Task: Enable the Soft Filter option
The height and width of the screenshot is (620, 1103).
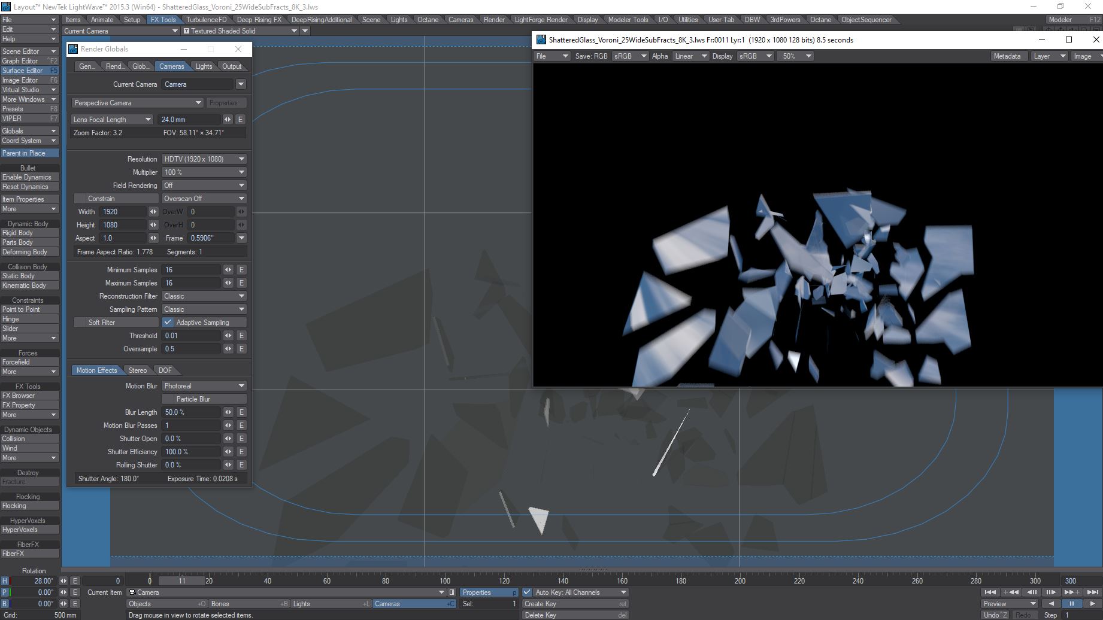Action: 102,323
